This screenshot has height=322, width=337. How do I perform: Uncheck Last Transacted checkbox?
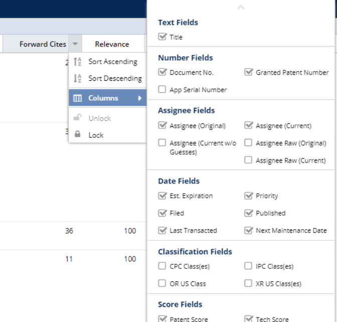tap(162, 230)
